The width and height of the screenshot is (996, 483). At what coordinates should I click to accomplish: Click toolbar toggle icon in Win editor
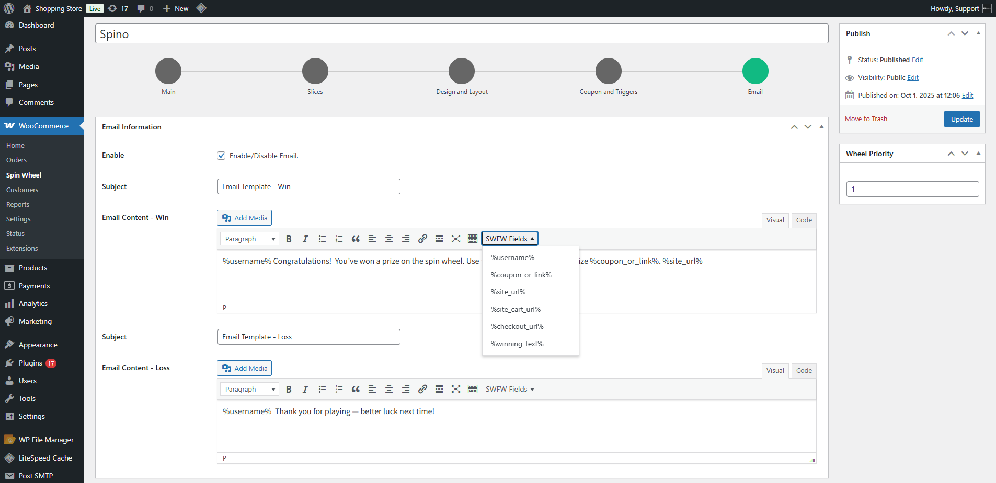473,239
